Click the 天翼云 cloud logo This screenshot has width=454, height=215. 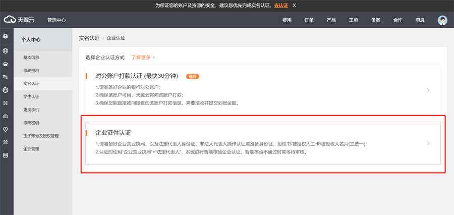(x=19, y=20)
